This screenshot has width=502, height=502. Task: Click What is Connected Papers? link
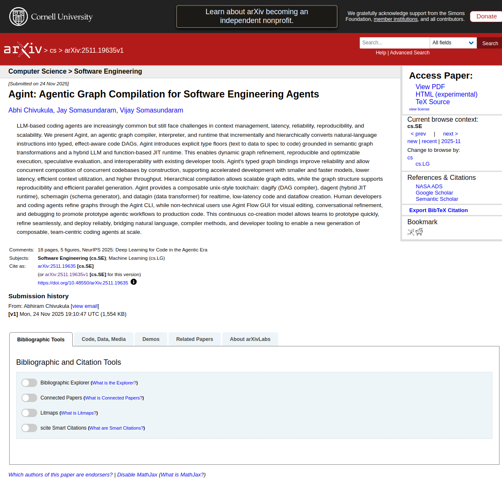pos(114,398)
